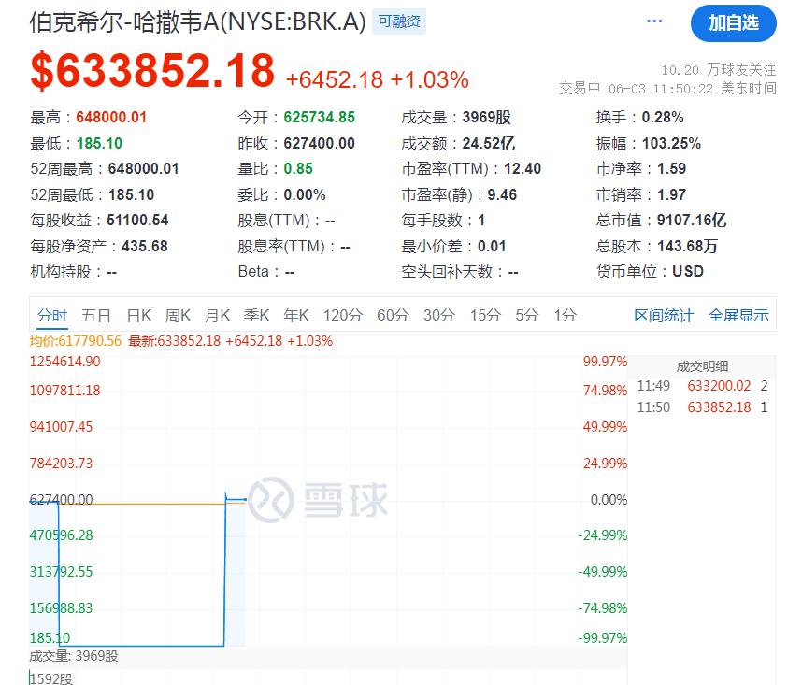
Task: Show the 15分 interval chart
Action: pyautogui.click(x=485, y=316)
